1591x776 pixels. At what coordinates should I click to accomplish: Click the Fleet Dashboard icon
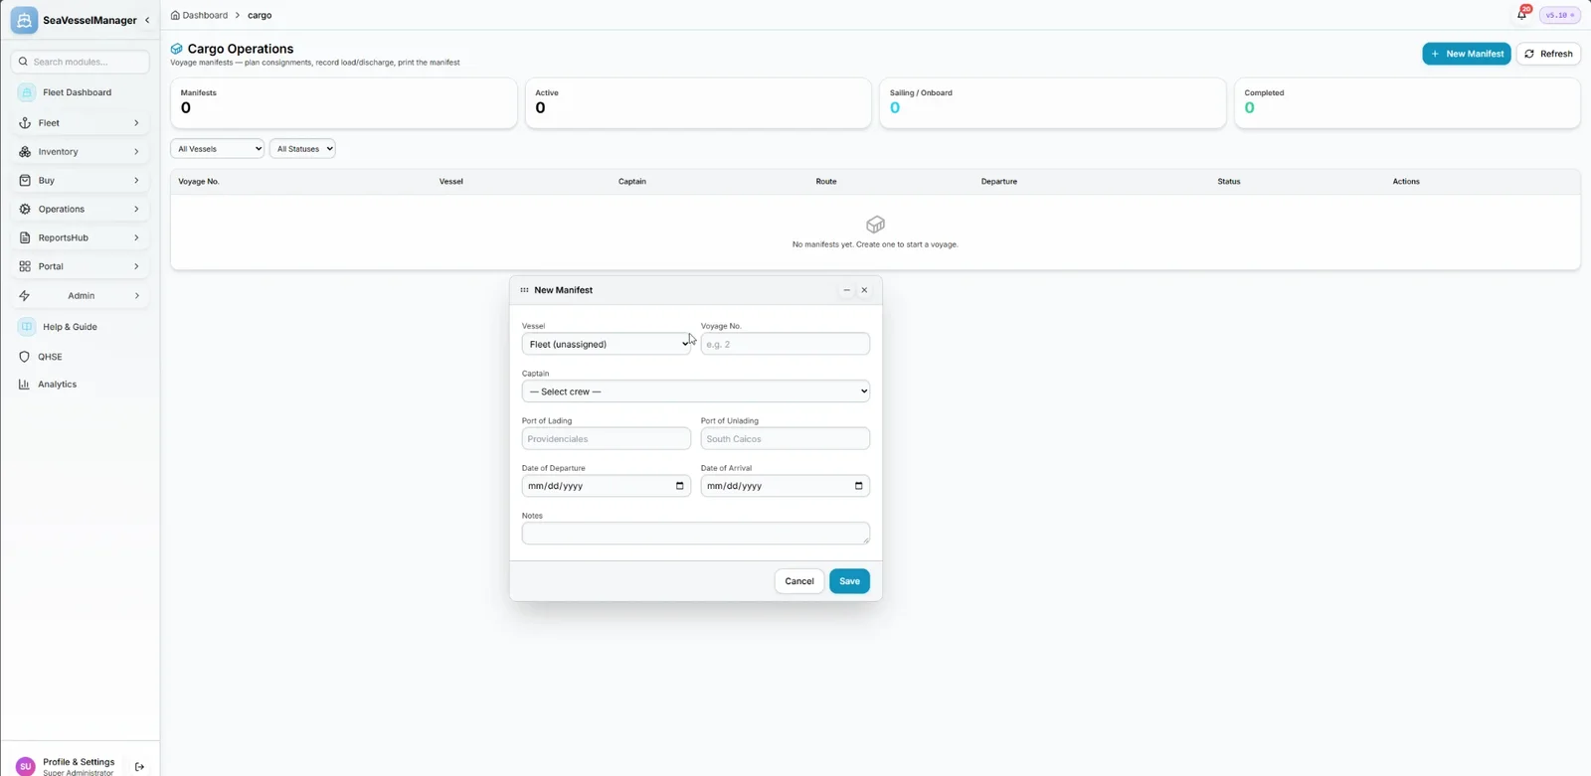tap(27, 92)
